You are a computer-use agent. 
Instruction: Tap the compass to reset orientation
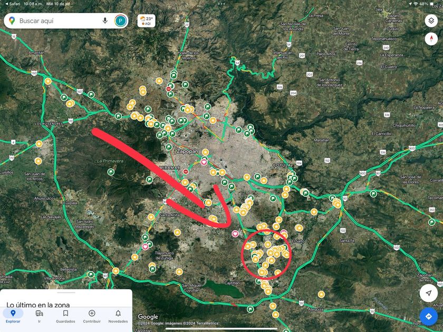click(x=431, y=38)
